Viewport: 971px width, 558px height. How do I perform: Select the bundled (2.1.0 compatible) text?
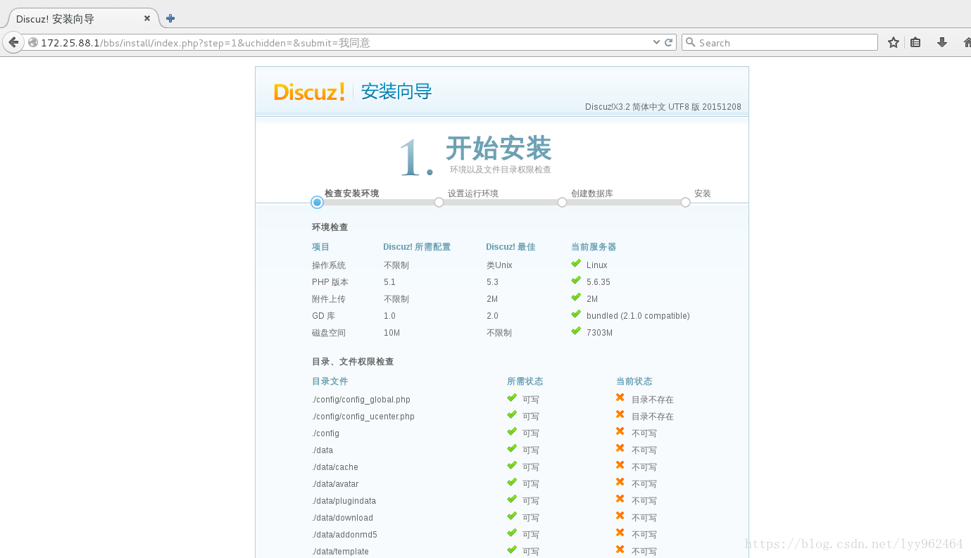tap(638, 316)
